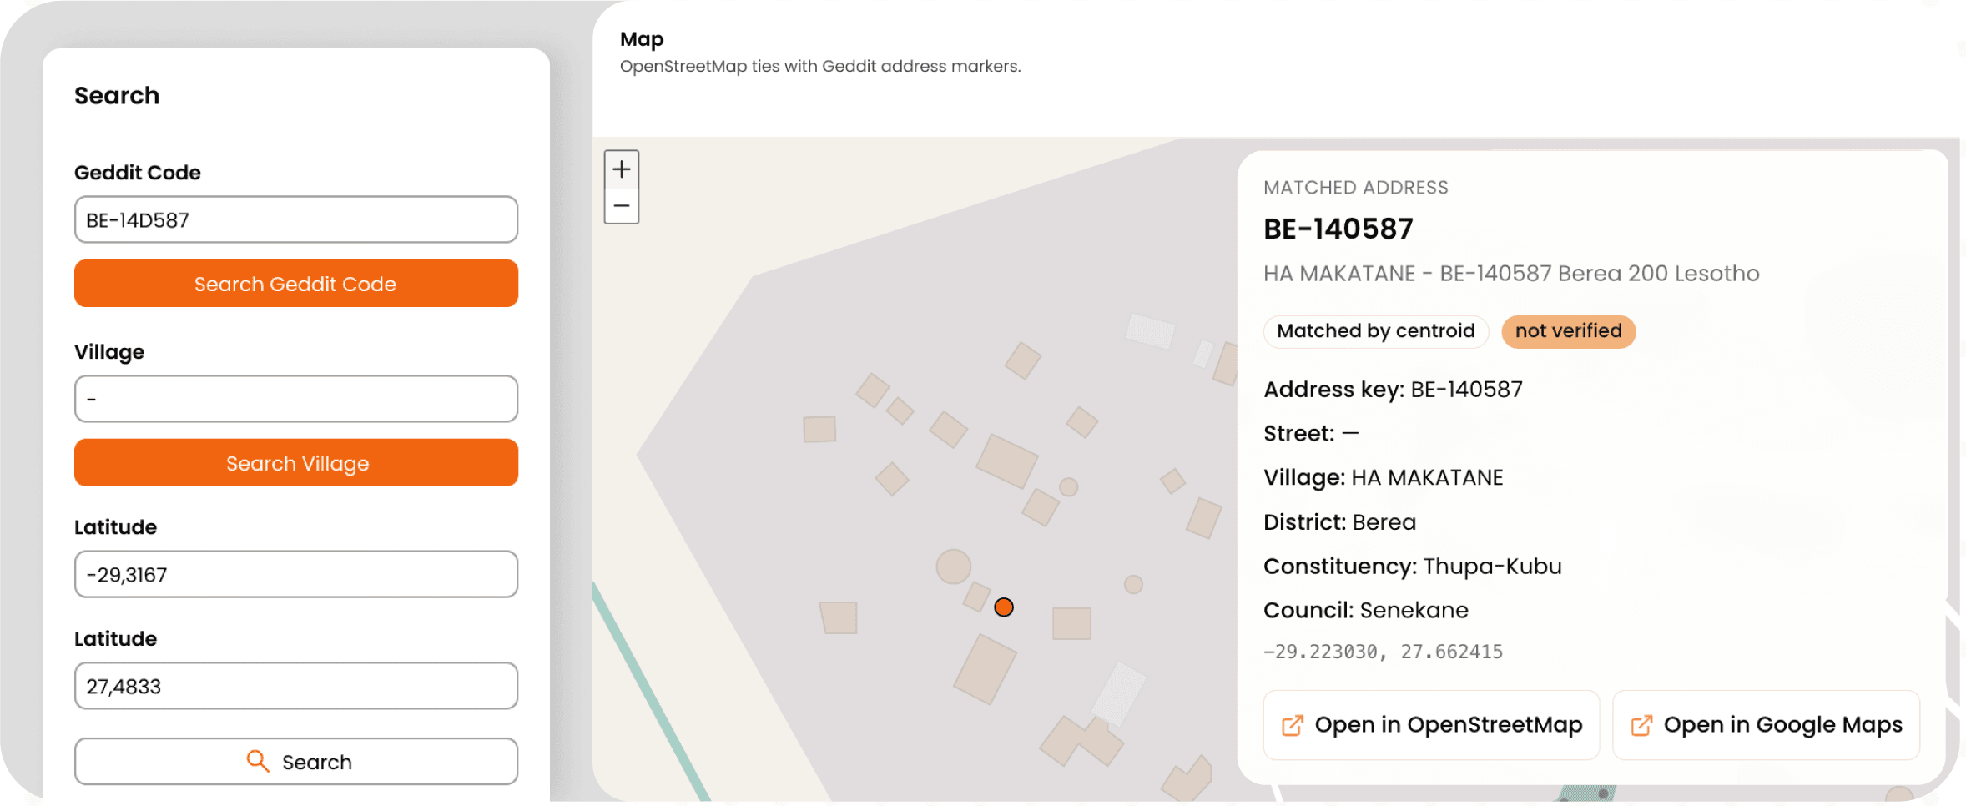Screen dimensions: 1966x806
Task: Click the 'Street: —' detail row
Action: tap(1311, 434)
